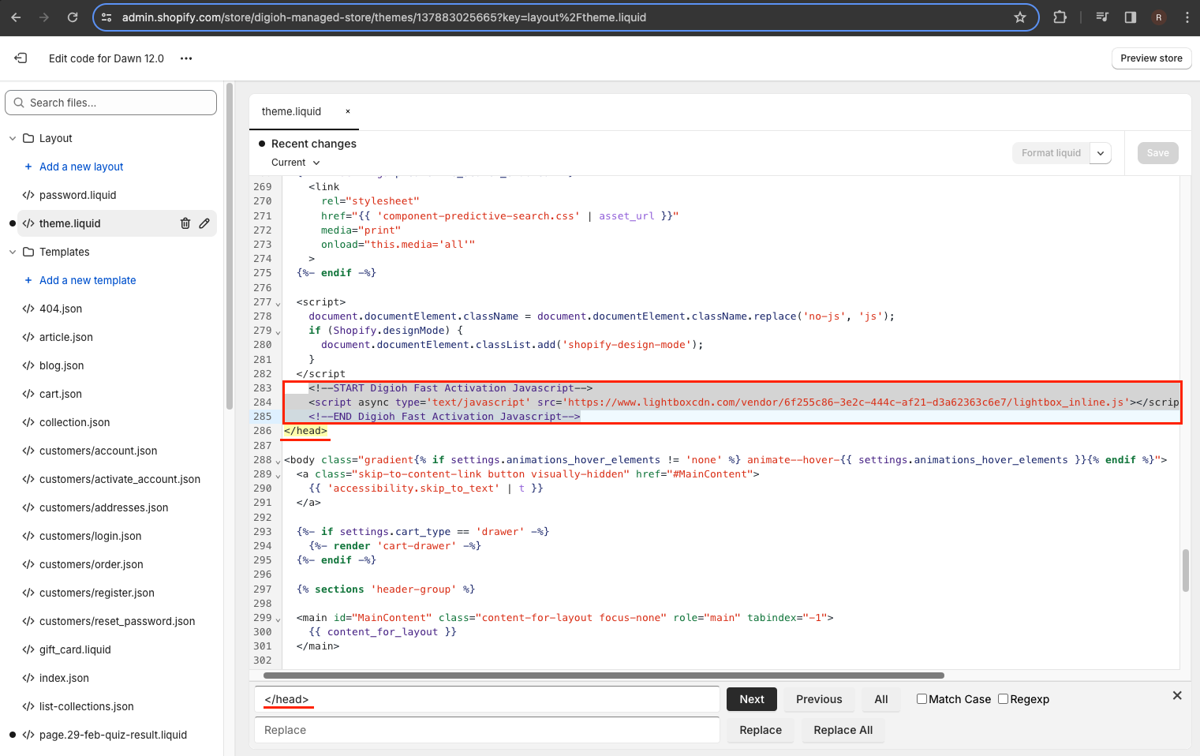This screenshot has width=1200, height=756.
Task: View site information icon in address bar
Action: (x=107, y=17)
